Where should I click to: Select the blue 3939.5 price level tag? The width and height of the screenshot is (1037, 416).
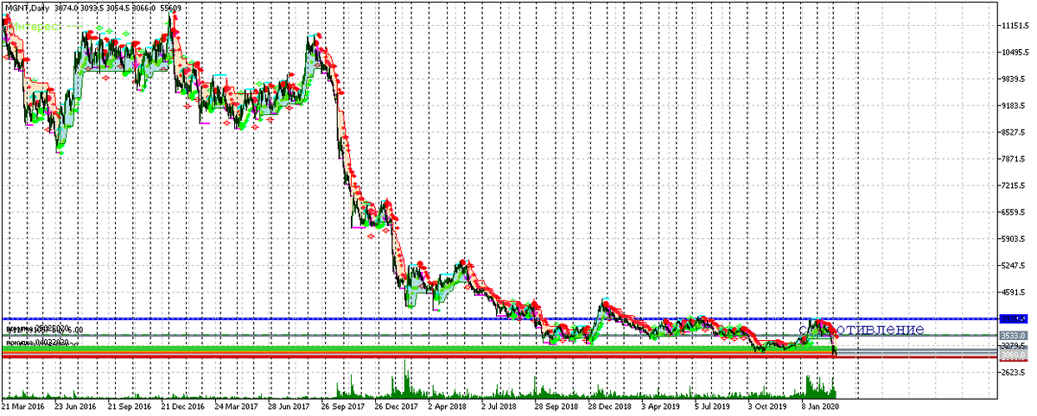point(1013,318)
